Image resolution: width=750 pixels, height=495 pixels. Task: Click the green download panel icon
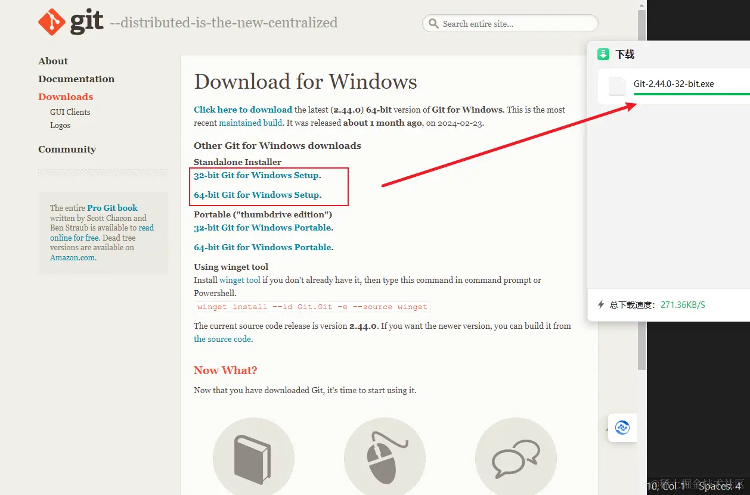(603, 54)
